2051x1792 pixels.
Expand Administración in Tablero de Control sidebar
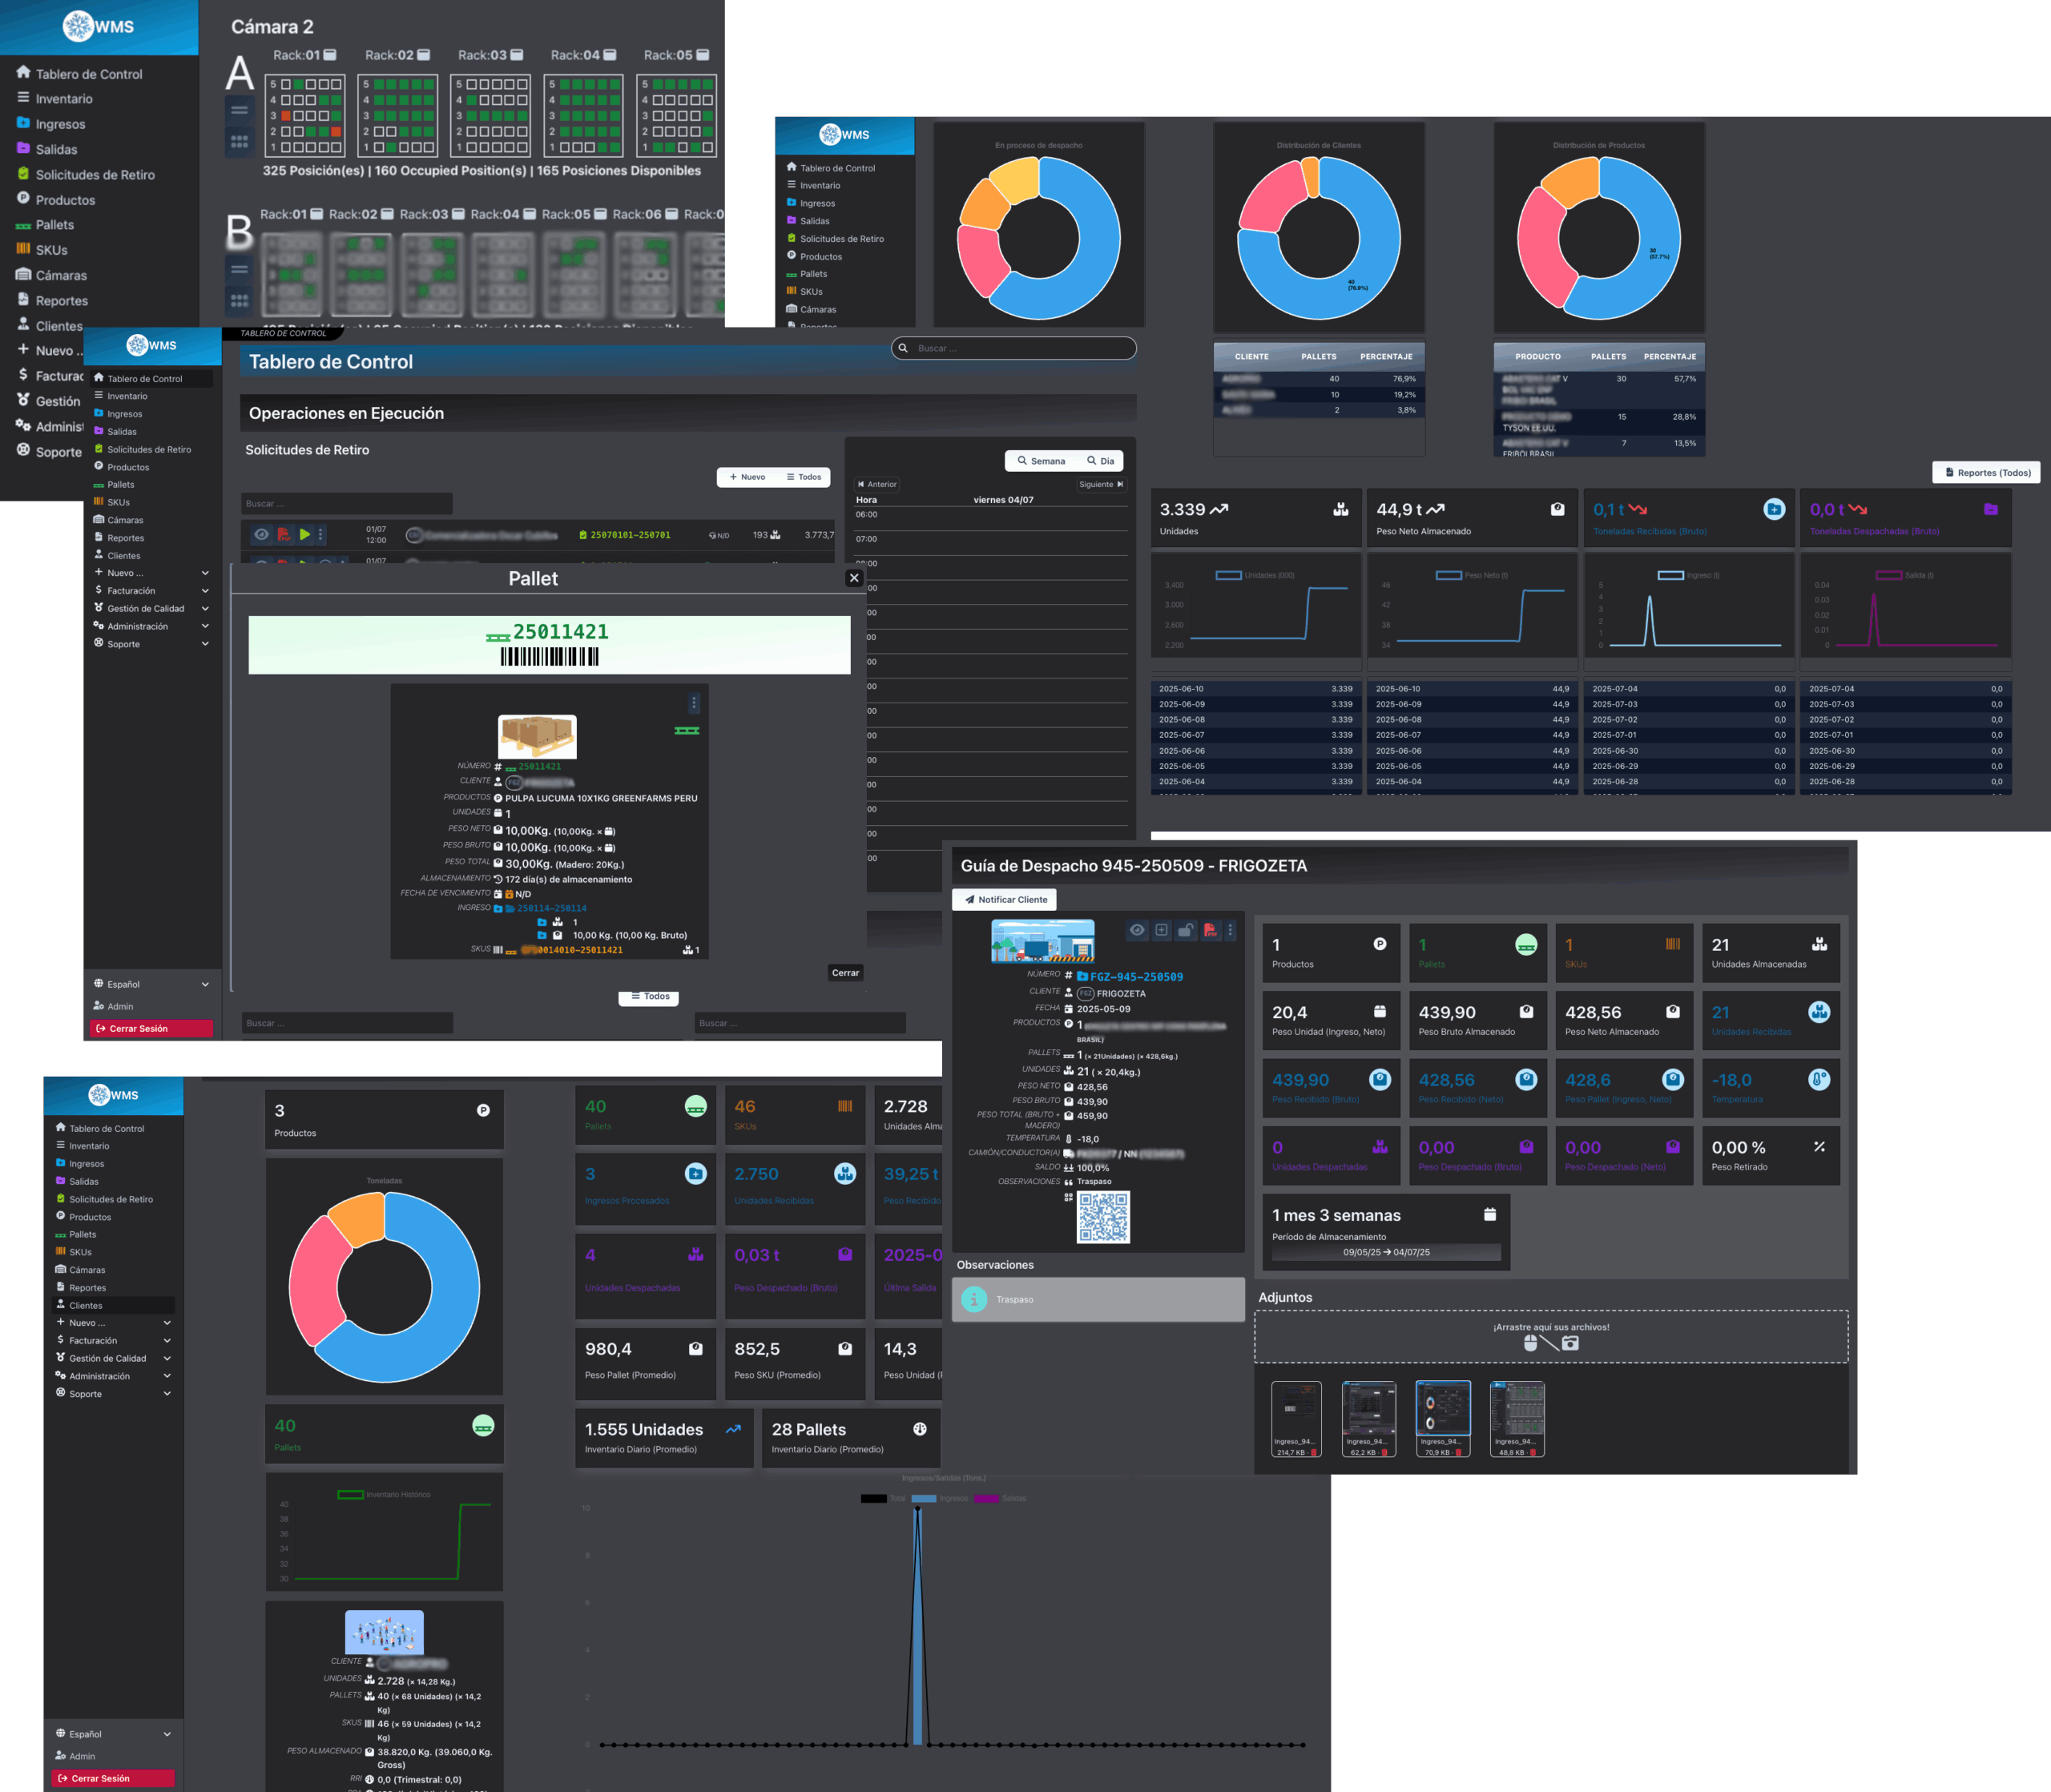pyautogui.click(x=152, y=626)
